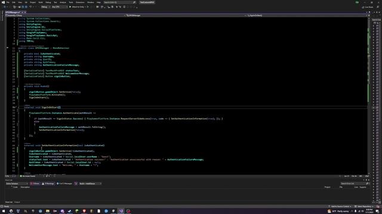Open the taskbar weather widget
The width and height of the screenshot is (382, 214).
[x=338, y=211]
